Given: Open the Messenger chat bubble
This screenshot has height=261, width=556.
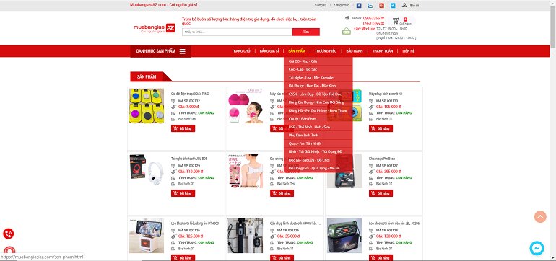Looking at the screenshot, I should pos(537,248).
